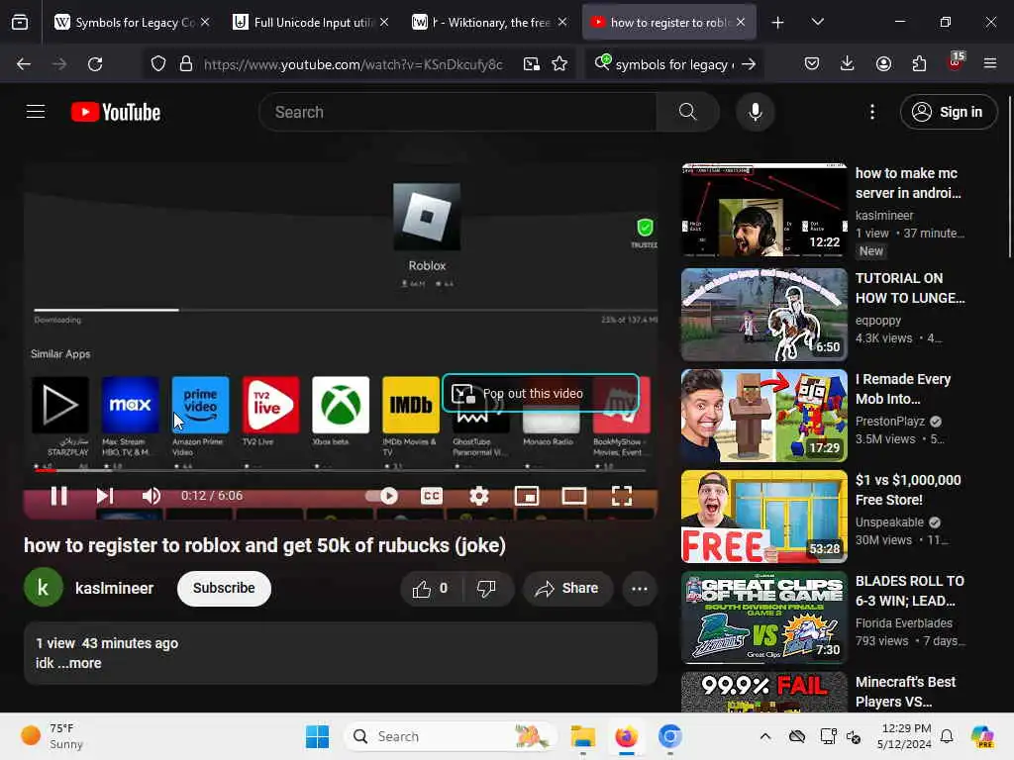Bookmark this page with star

click(x=559, y=63)
